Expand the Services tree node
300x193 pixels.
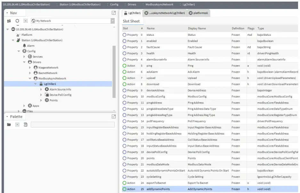(x=24, y=57)
